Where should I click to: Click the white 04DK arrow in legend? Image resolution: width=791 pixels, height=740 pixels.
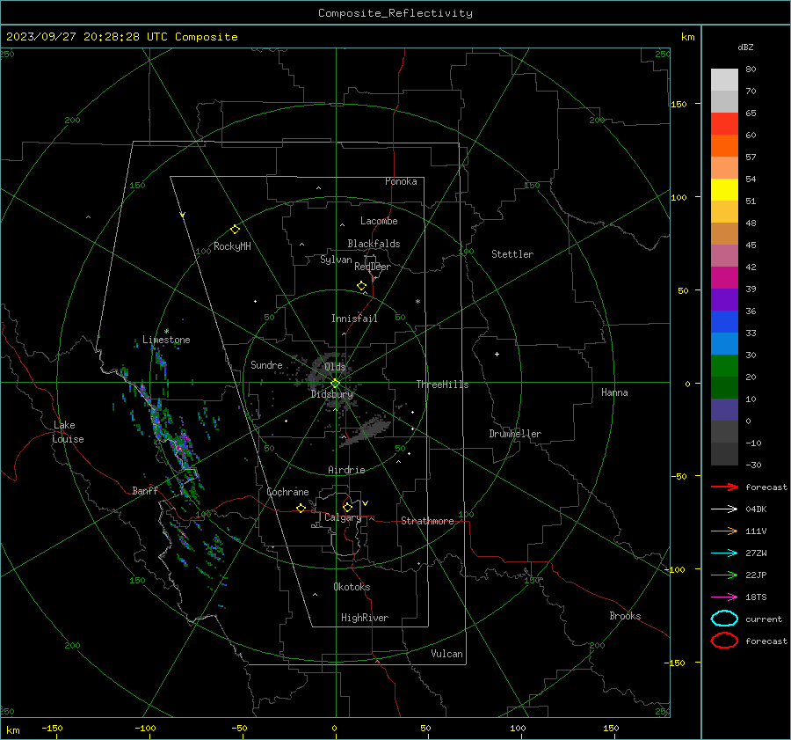(x=724, y=509)
